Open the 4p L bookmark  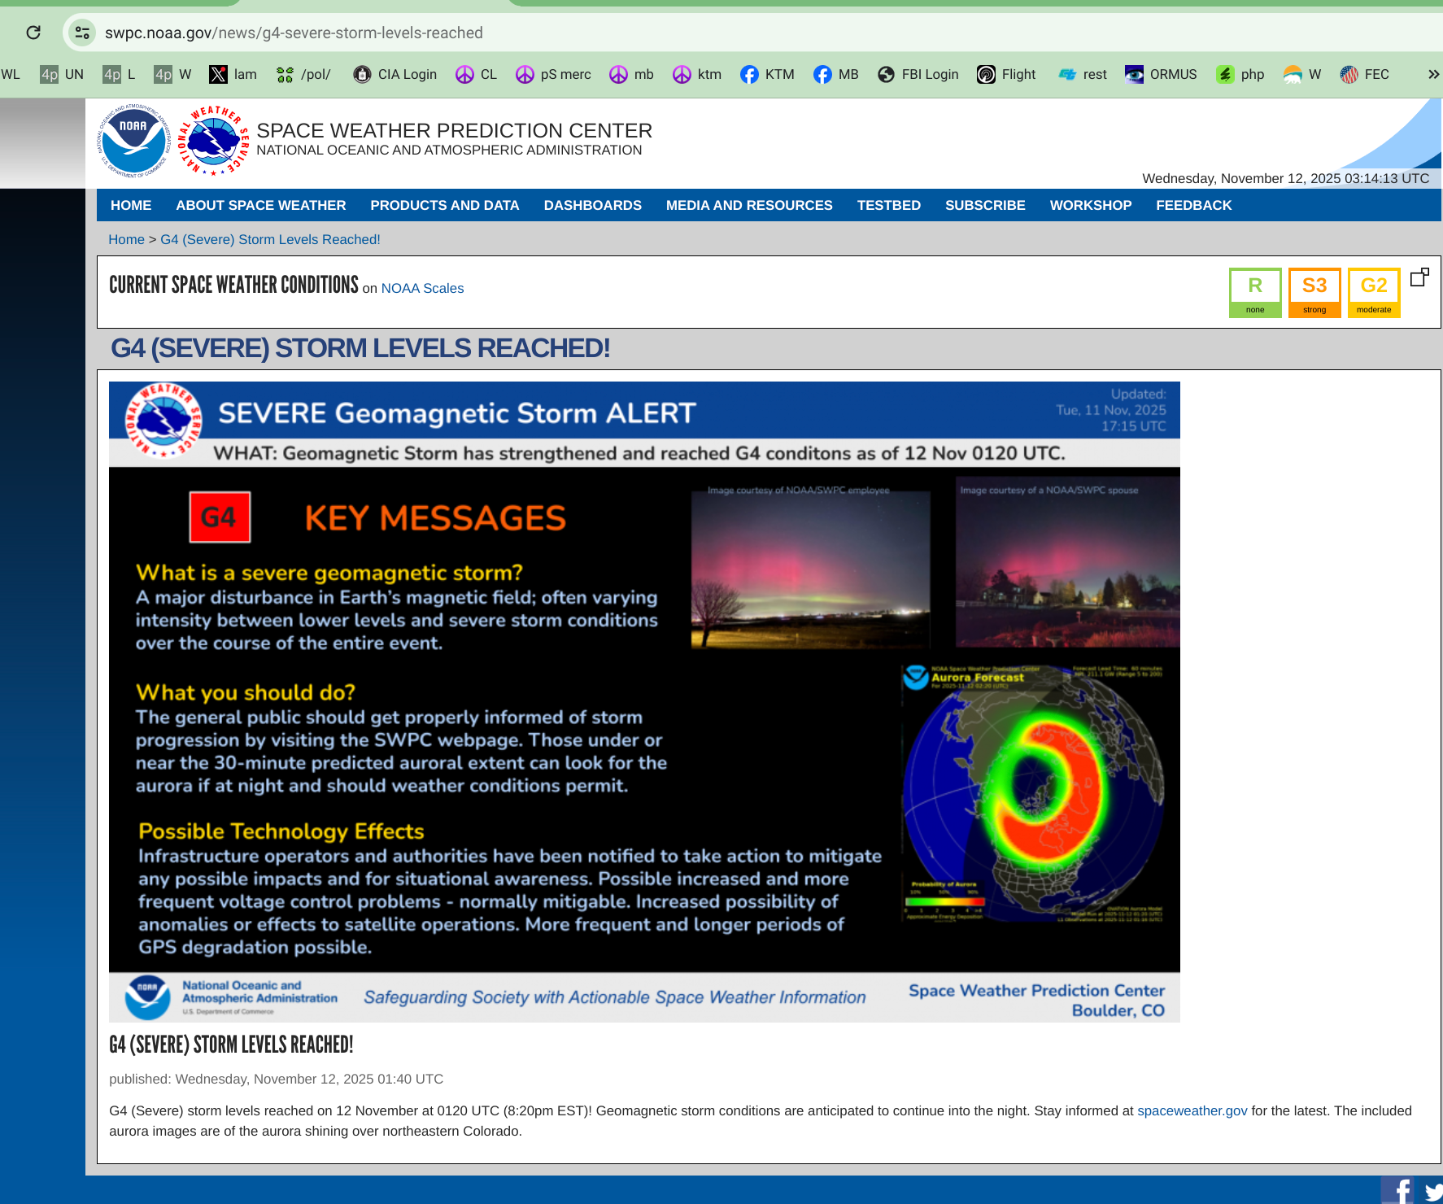point(120,75)
